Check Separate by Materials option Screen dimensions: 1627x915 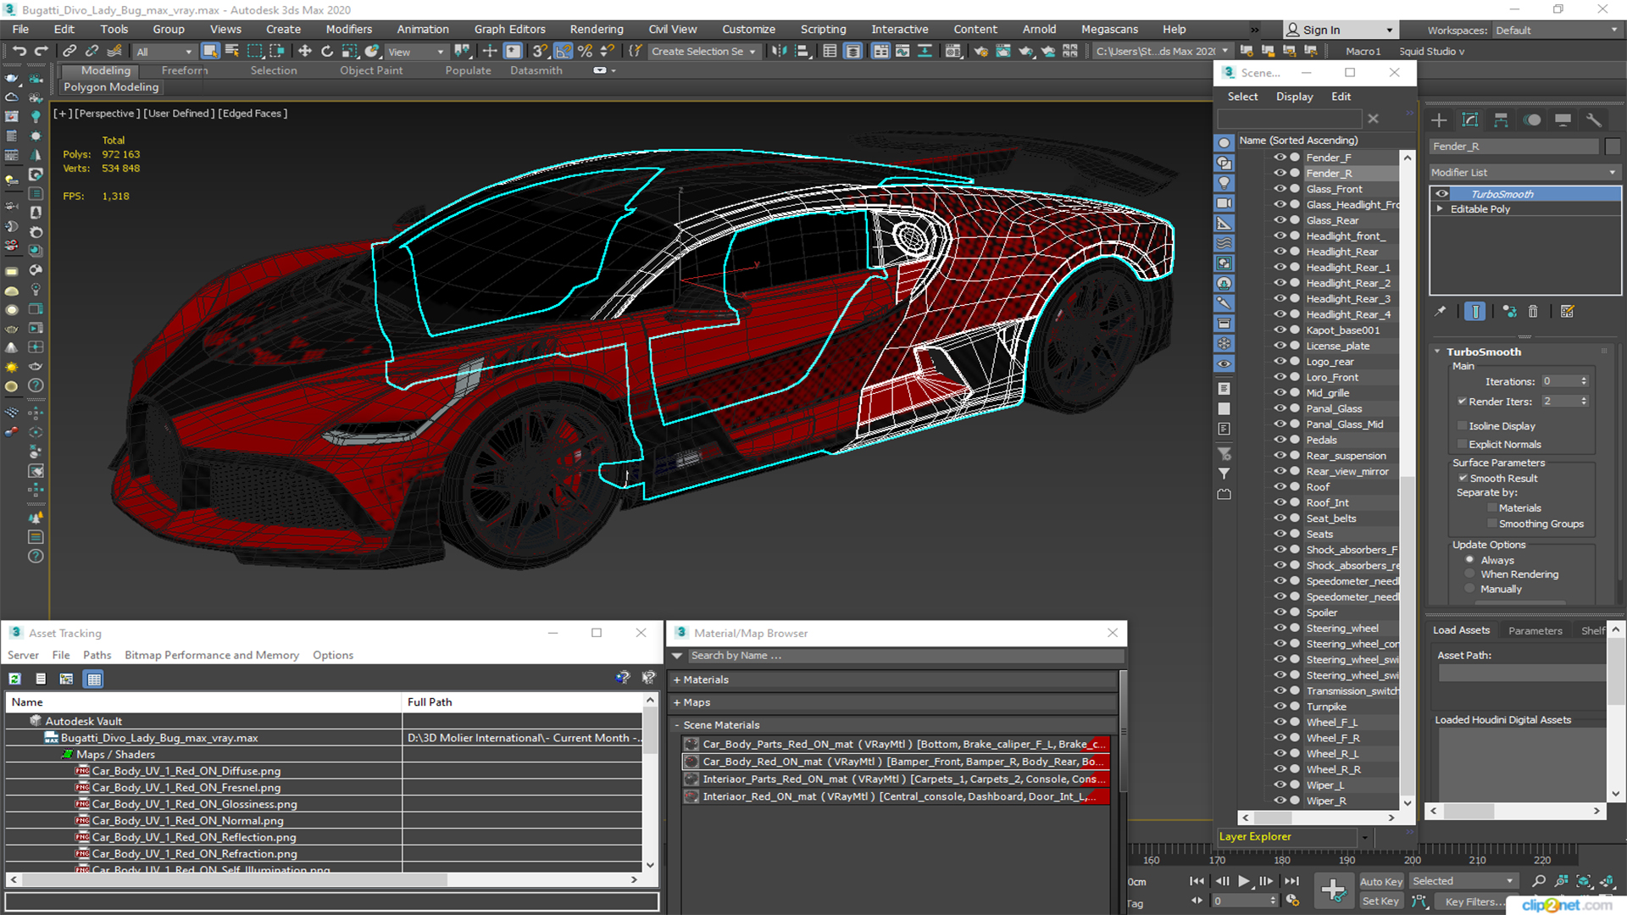coord(1492,508)
